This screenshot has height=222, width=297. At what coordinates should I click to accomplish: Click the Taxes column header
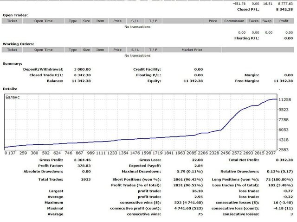[254, 21]
